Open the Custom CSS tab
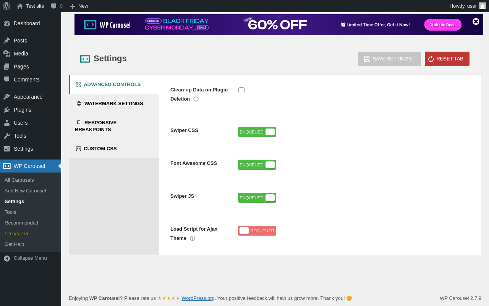The image size is (489, 306). (x=100, y=149)
